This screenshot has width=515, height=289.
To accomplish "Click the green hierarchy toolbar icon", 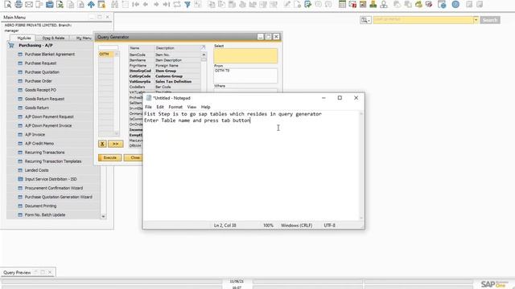I will 373,4.
